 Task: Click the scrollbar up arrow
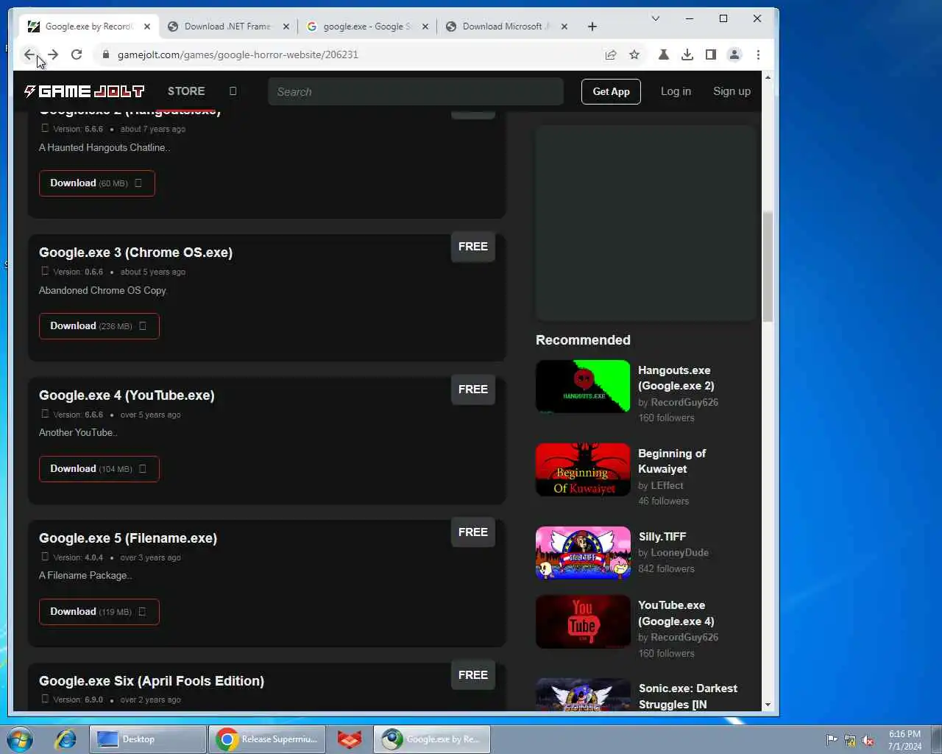768,77
